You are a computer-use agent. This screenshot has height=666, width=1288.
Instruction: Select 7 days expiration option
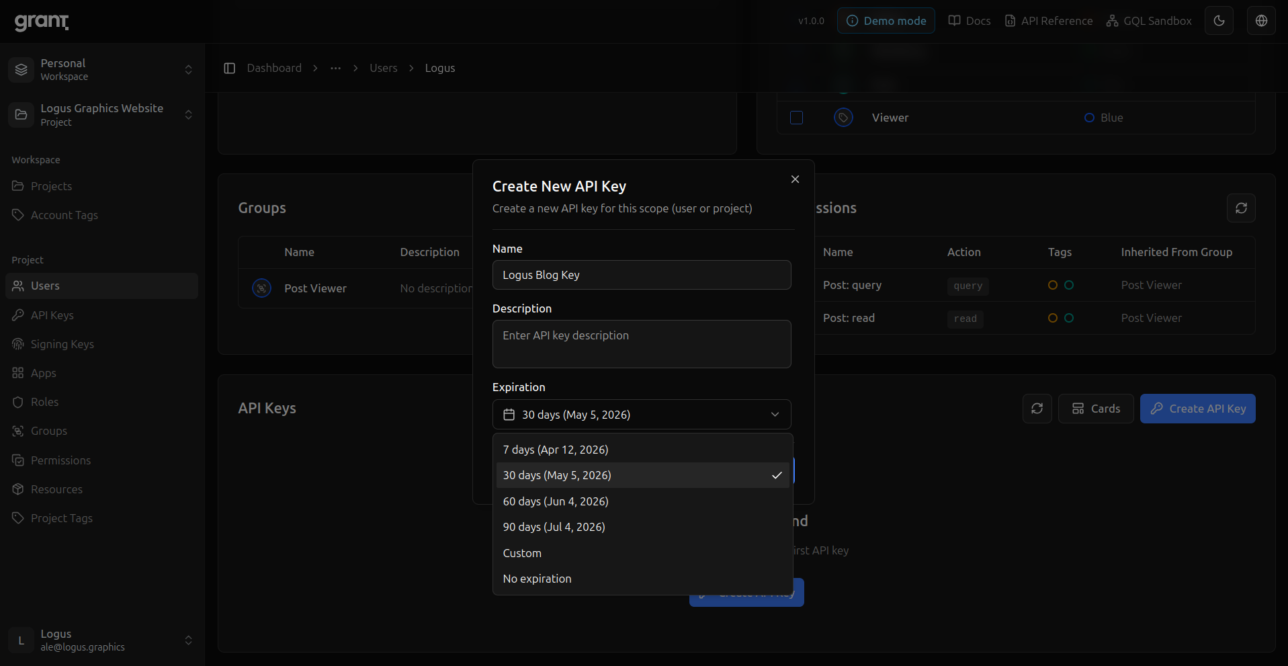tap(642, 450)
